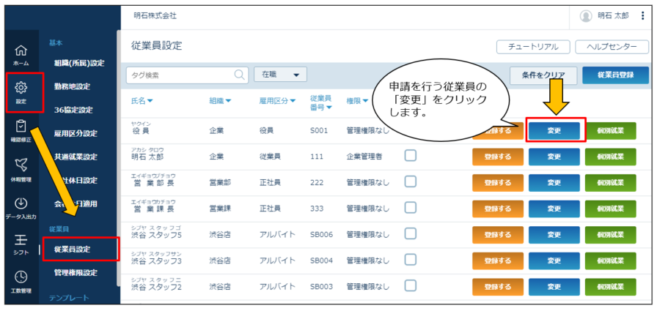Go to the ホーム home icon

21,51
